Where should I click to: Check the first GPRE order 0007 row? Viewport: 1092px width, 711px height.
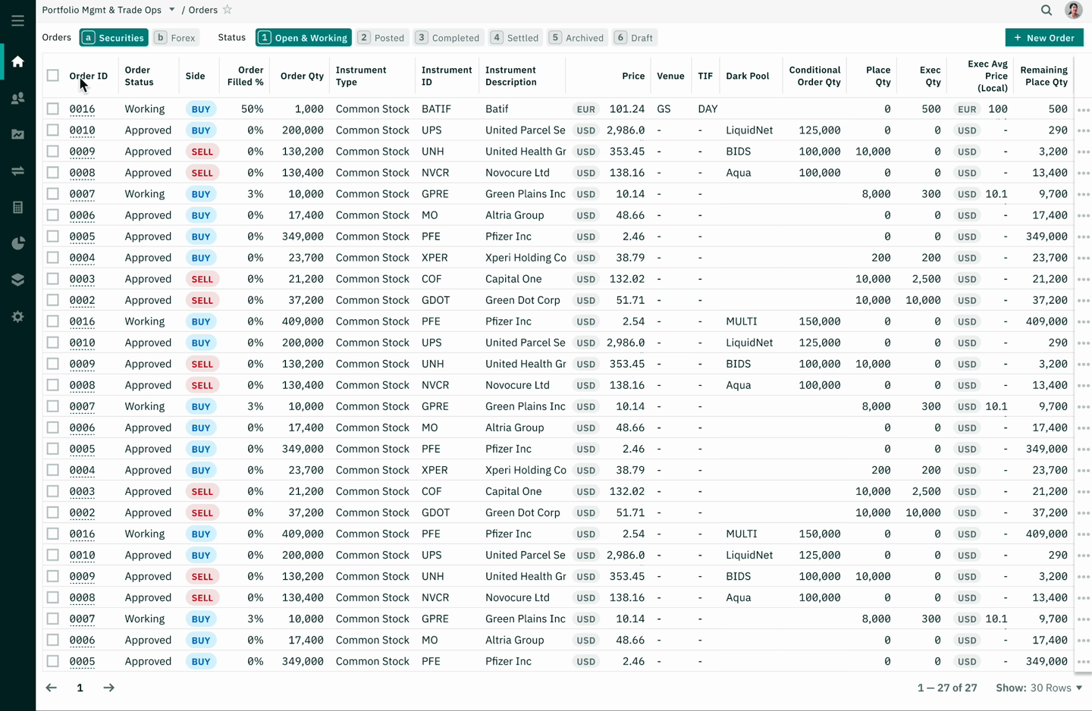click(52, 193)
